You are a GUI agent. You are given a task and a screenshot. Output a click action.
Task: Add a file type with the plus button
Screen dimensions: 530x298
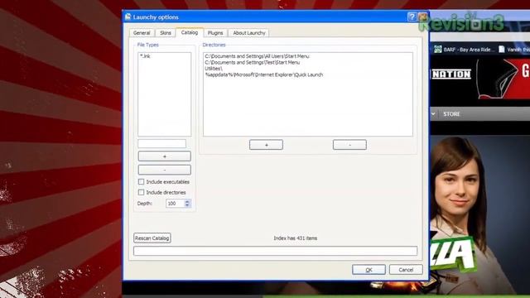click(x=165, y=156)
